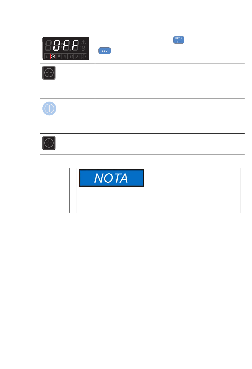The height and width of the screenshot is (369, 252).
Task: Click the white line under OFF digits
Action: 65,53
